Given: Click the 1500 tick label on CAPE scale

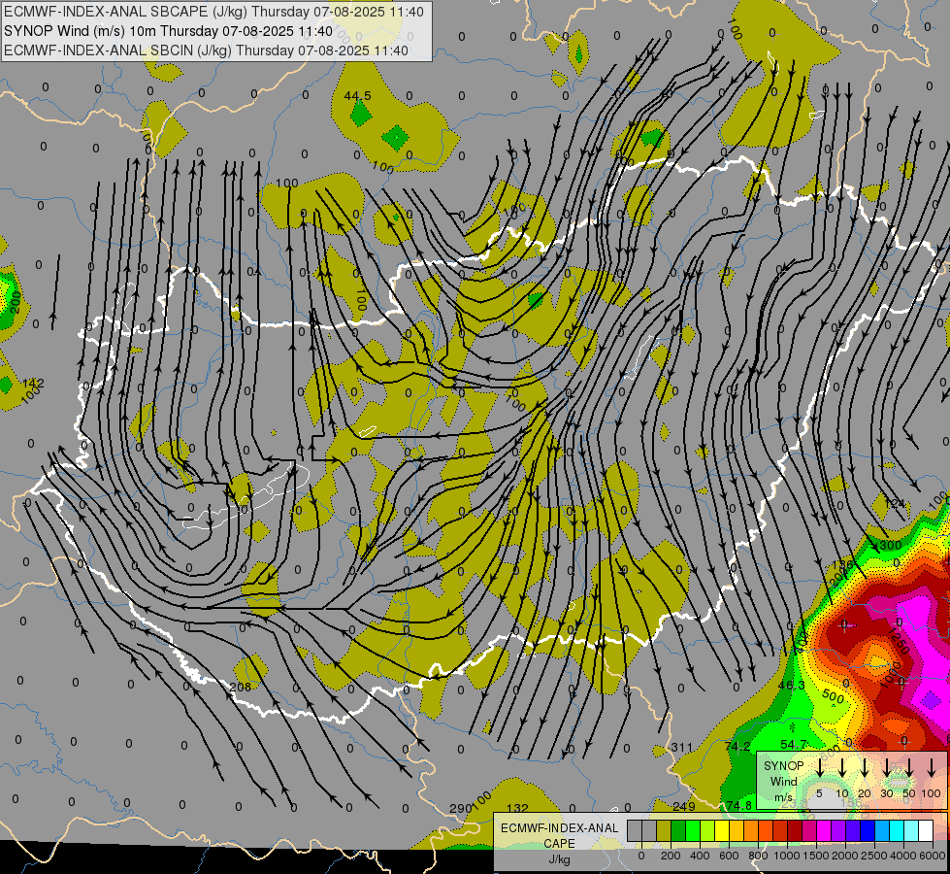Looking at the screenshot, I should (816, 856).
